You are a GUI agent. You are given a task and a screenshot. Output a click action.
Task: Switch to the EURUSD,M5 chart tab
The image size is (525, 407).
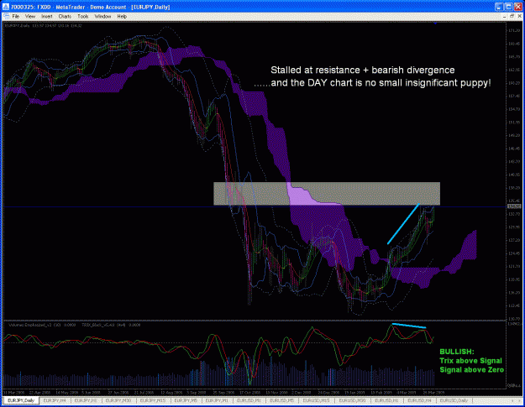pyautogui.click(x=281, y=400)
